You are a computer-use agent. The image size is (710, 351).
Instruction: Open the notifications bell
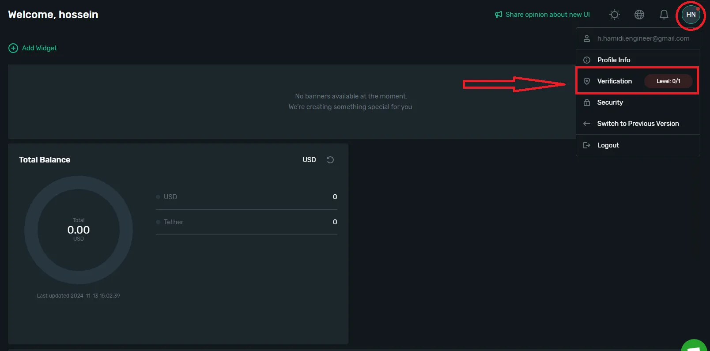[x=664, y=15]
